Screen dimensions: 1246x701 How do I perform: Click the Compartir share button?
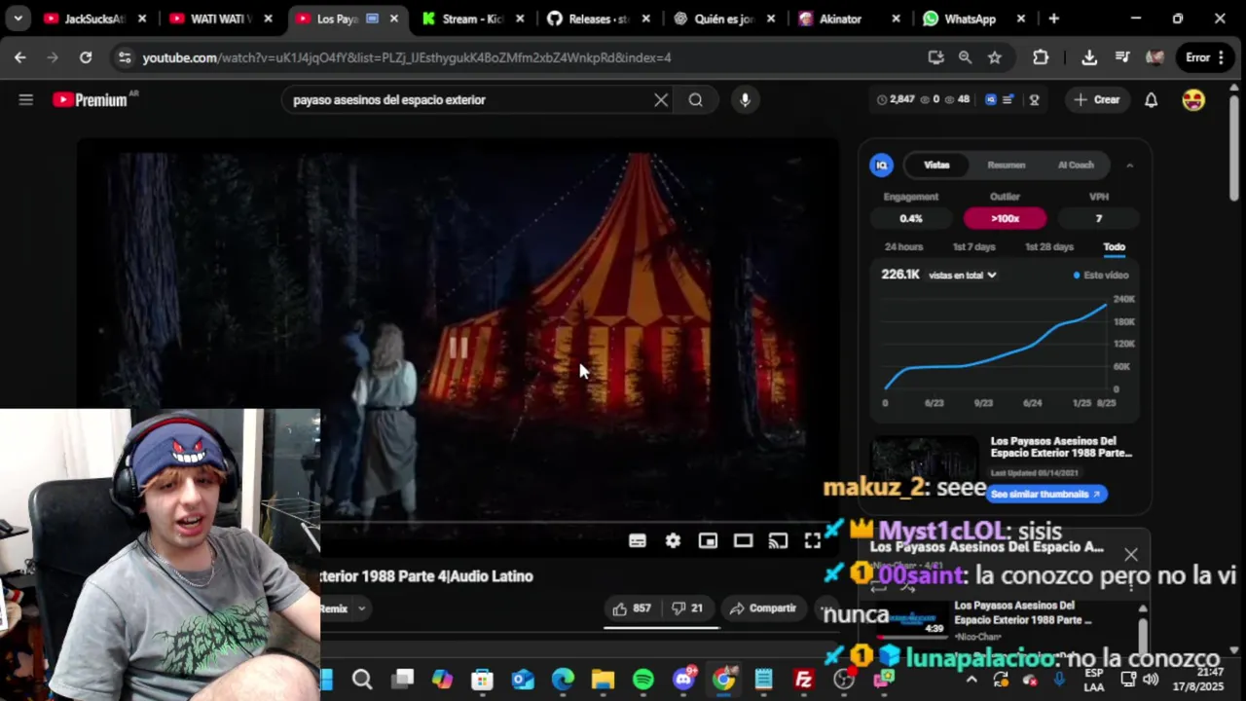(763, 609)
